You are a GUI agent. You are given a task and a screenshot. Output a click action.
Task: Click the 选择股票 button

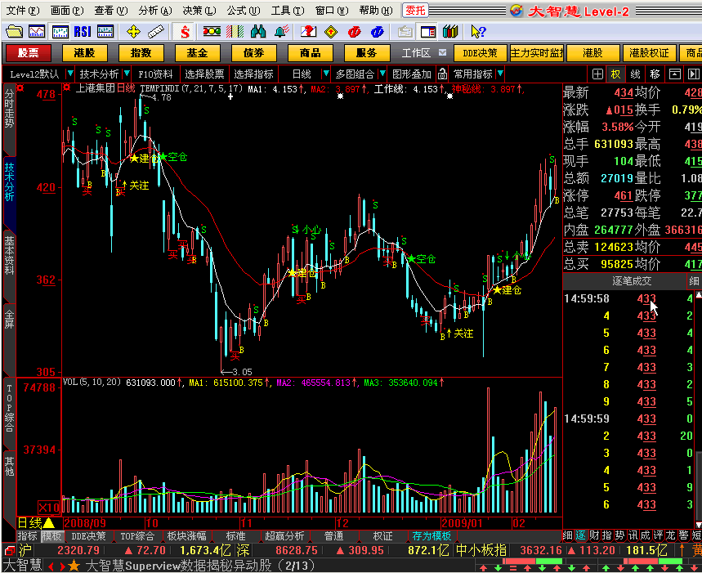coord(204,74)
